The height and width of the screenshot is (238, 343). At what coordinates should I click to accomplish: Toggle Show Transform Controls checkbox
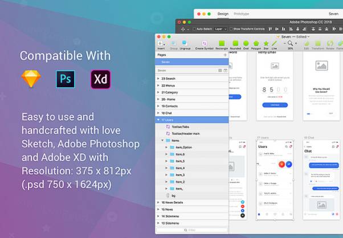click(x=231, y=28)
